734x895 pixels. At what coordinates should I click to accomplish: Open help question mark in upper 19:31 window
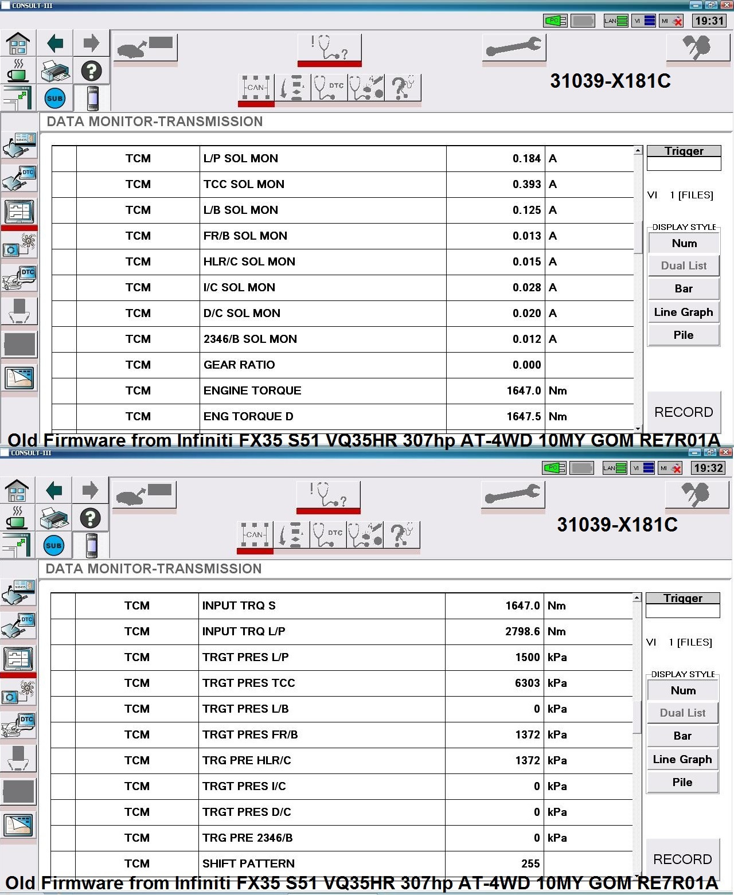point(91,71)
